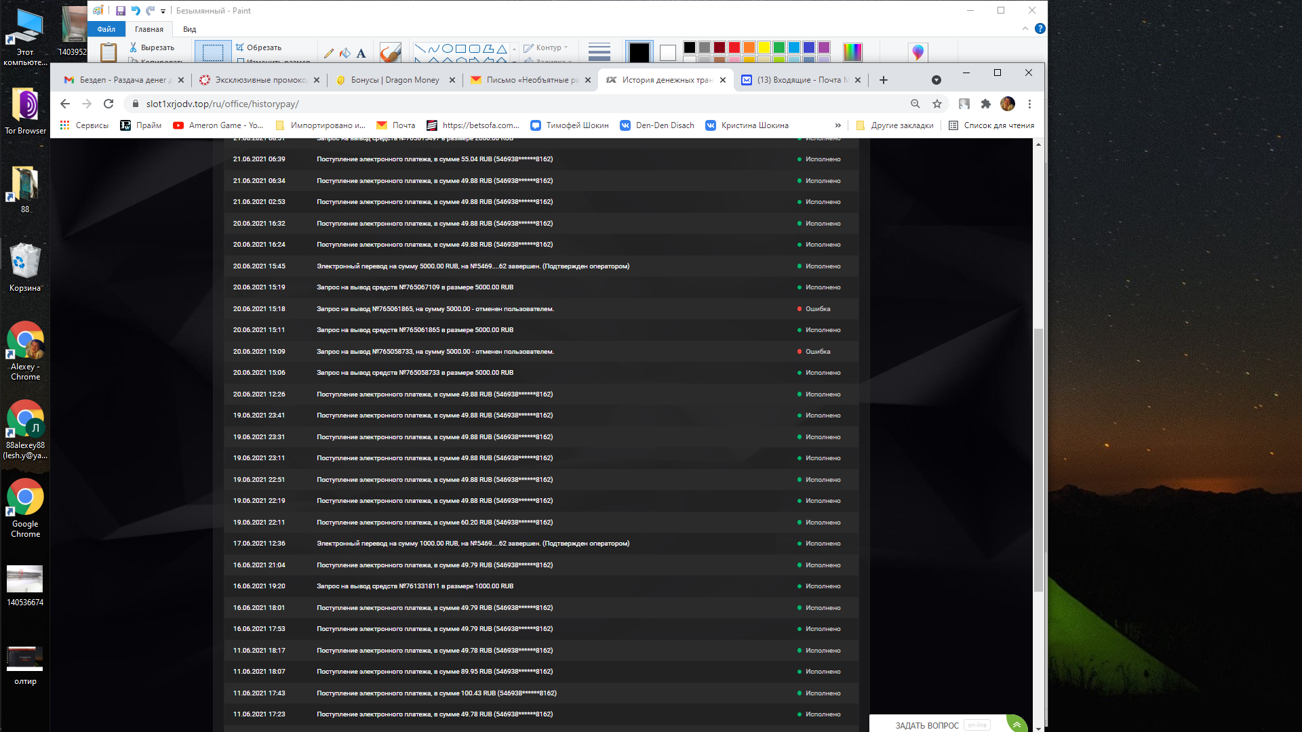Pick the red color swatch
The height and width of the screenshot is (732, 1302).
pyautogui.click(x=734, y=47)
